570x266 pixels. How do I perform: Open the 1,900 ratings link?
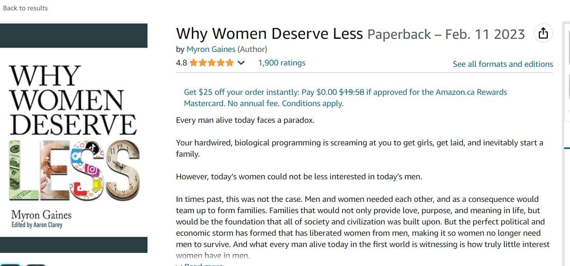[281, 63]
